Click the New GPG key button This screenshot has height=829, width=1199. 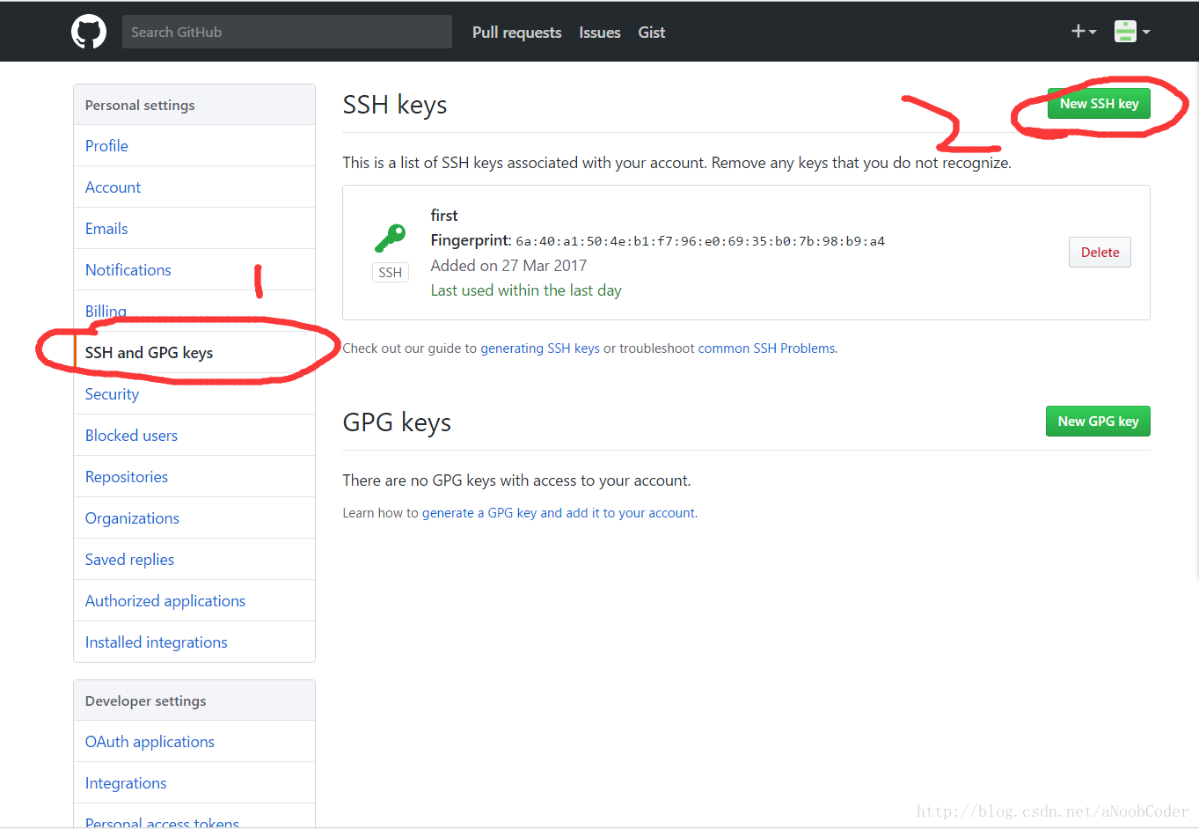click(x=1098, y=422)
